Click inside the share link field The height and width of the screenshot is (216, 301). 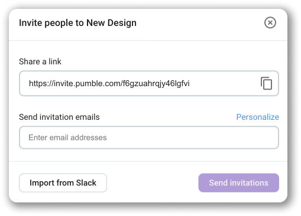point(149,83)
